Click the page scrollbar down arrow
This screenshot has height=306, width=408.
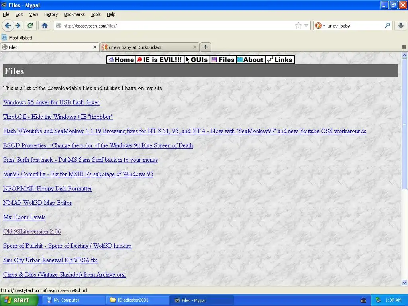pyautogui.click(x=404, y=282)
